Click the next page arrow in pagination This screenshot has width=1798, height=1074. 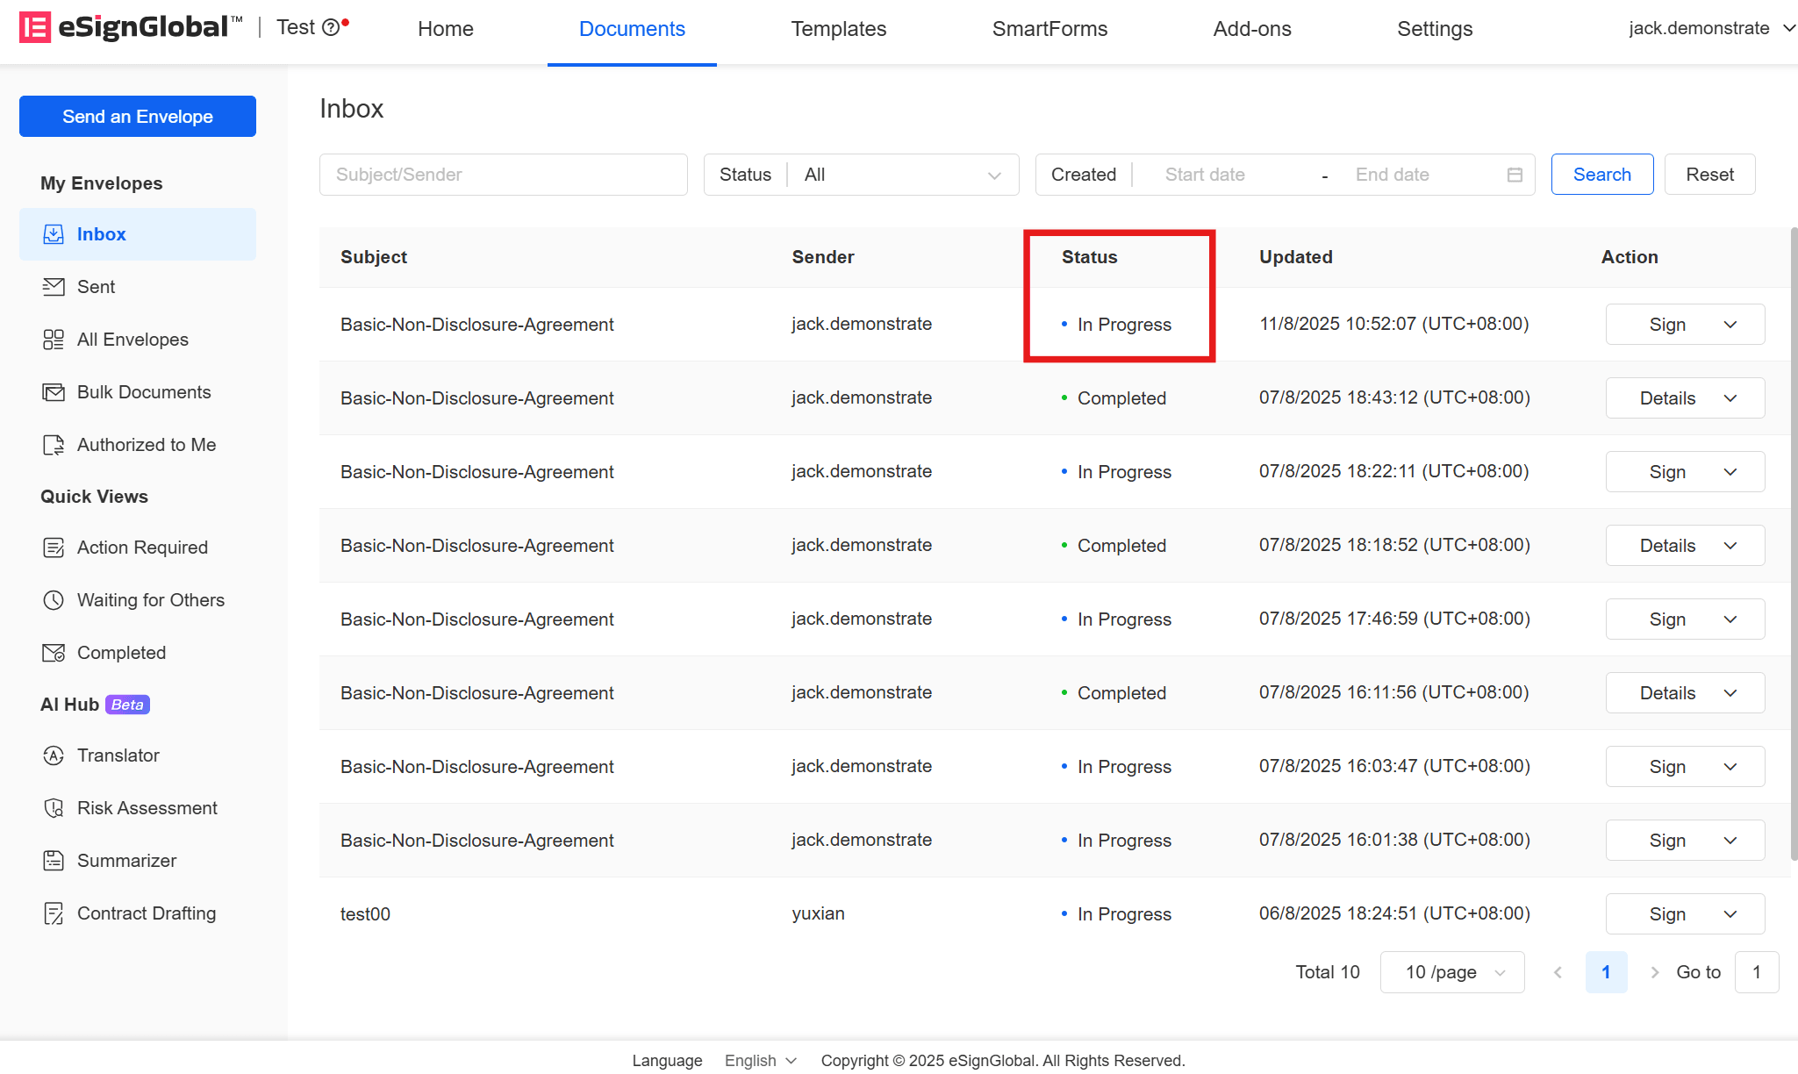click(1654, 972)
